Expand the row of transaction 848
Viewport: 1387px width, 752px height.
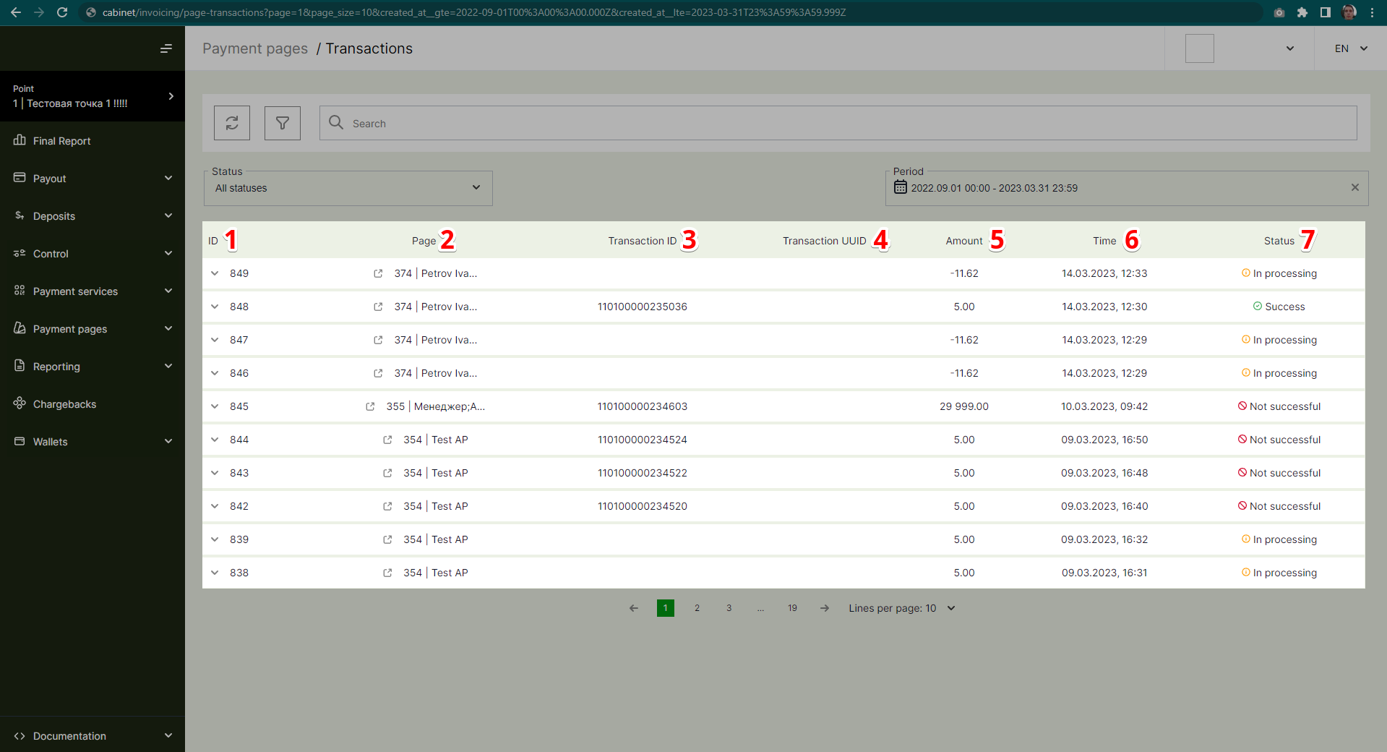pyautogui.click(x=215, y=307)
